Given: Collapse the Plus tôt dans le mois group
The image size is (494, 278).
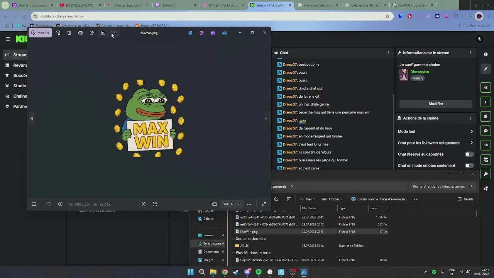Looking at the screenshot, I should coord(233,253).
